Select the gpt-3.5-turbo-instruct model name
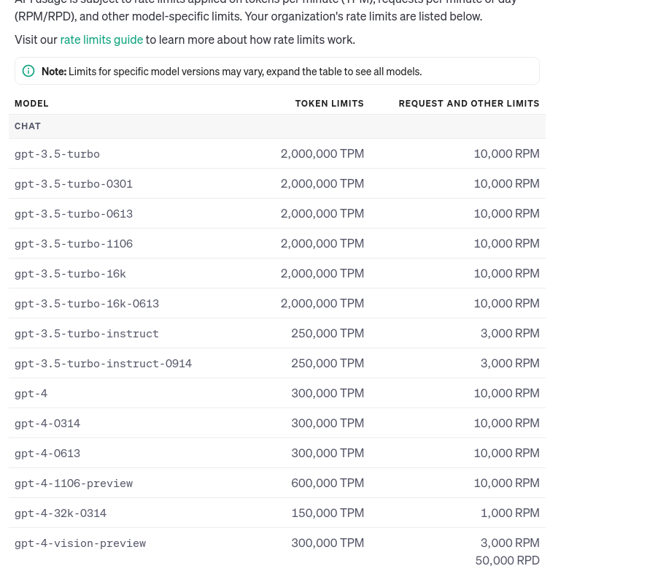Image resolution: width=658 pixels, height=574 pixels. (87, 334)
